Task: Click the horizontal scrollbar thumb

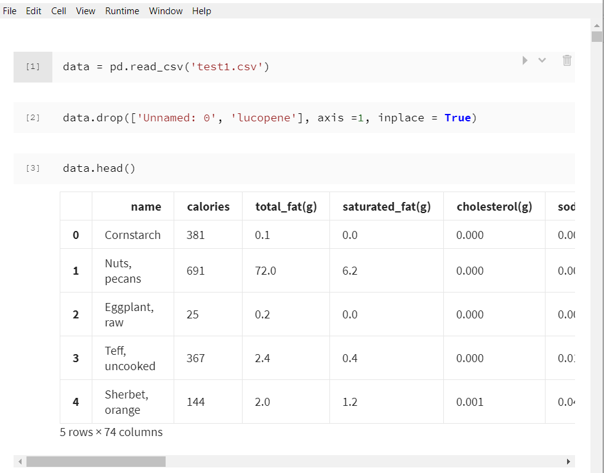Action: coord(95,461)
